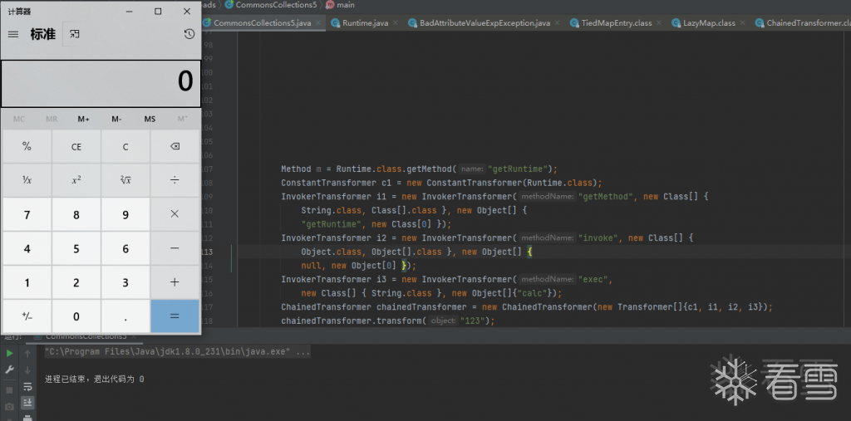Click the camera thread dump icon
This screenshot has width=851, height=421.
[10, 407]
